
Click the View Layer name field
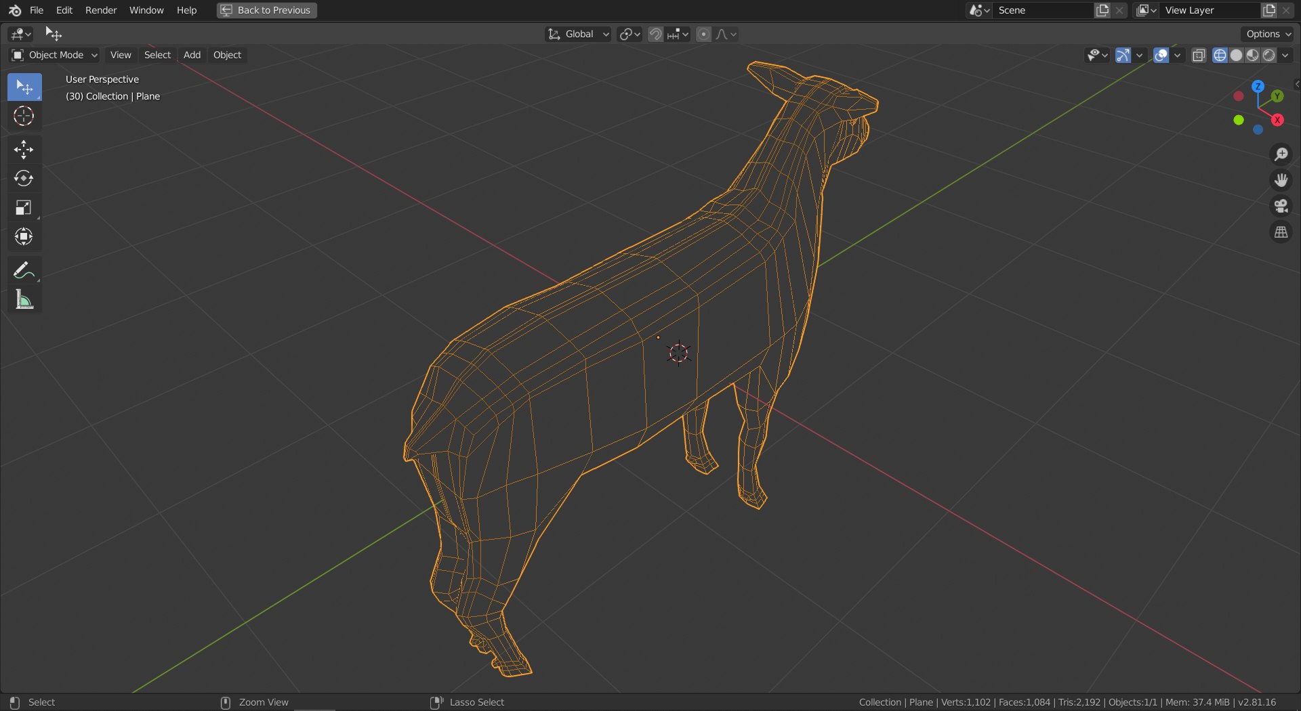(1210, 10)
